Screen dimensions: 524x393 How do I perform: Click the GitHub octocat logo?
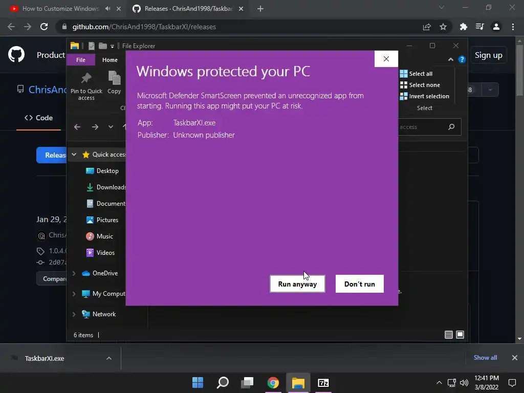[16, 55]
